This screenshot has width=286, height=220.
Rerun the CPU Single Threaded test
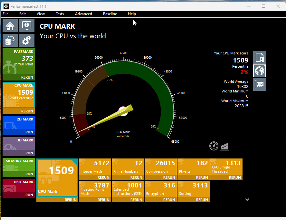click(226, 177)
